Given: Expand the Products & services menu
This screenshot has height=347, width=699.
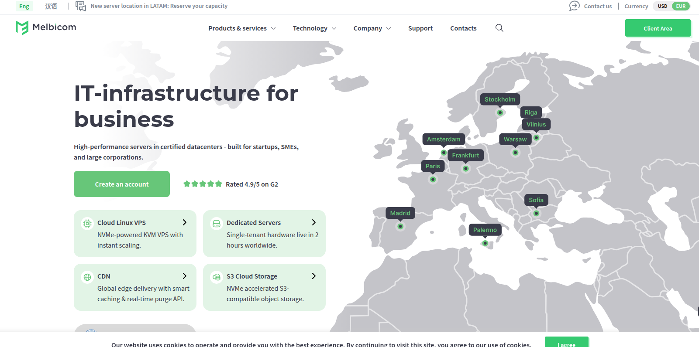Looking at the screenshot, I should 242,28.
